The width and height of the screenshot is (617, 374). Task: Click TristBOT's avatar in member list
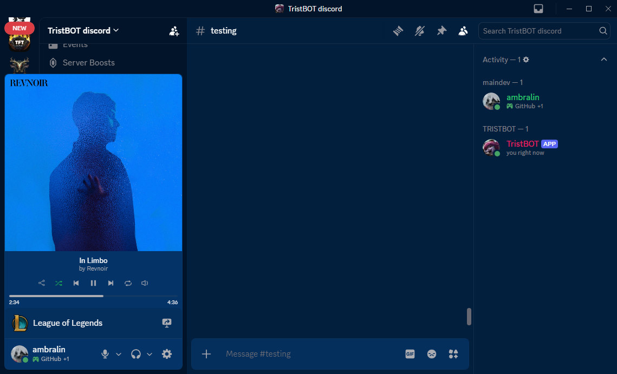click(491, 147)
